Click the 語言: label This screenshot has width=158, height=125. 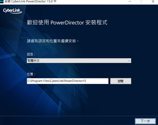pyautogui.click(x=31, y=54)
